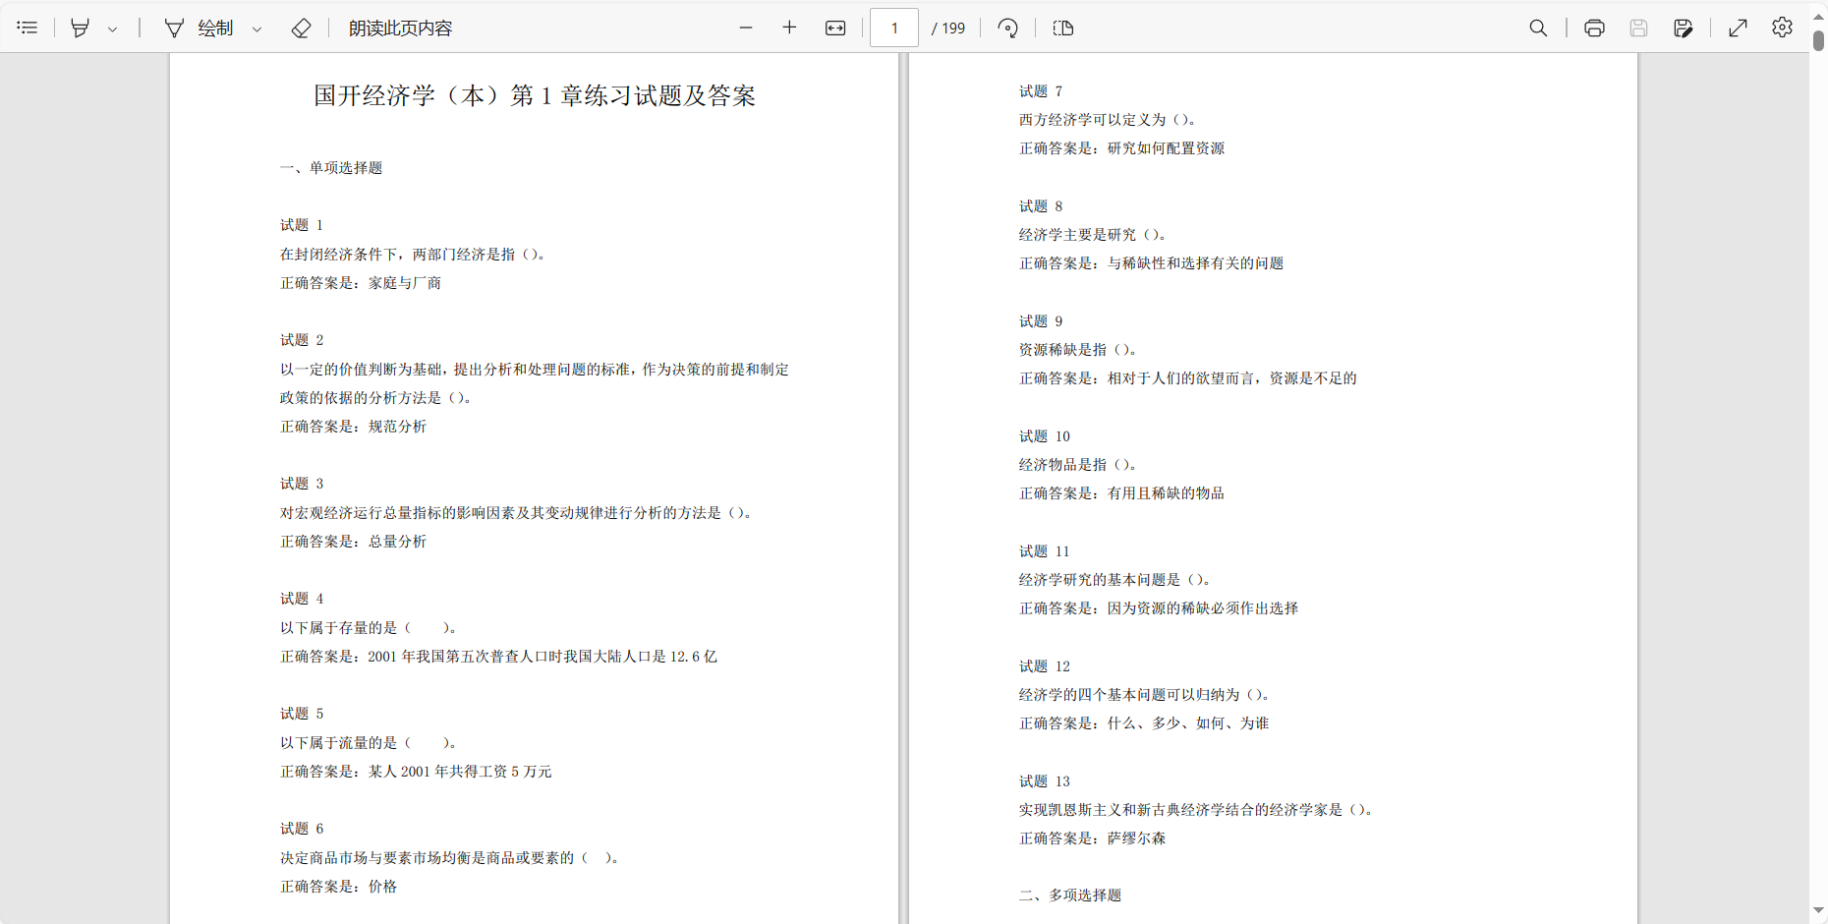Zoom in with the plus icon
This screenshot has width=1828, height=924.
789,28
